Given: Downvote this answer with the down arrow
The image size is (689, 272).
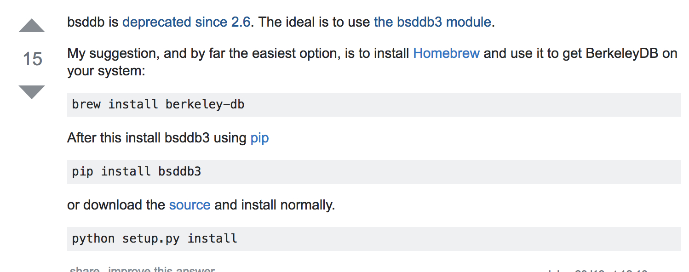Looking at the screenshot, I should coord(32,91).
